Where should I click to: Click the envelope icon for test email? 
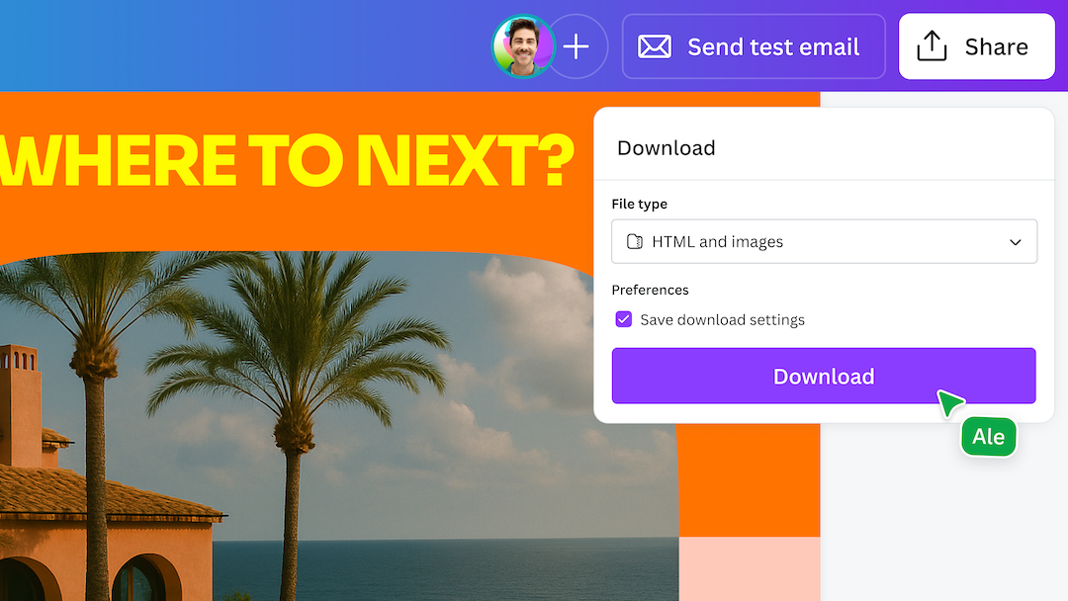click(x=655, y=46)
